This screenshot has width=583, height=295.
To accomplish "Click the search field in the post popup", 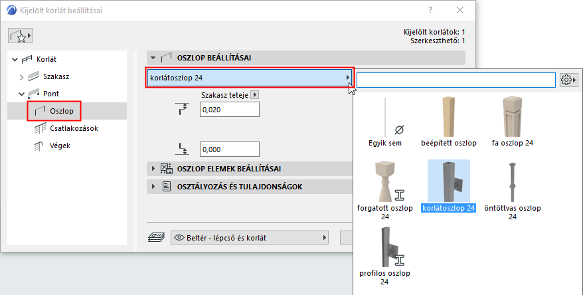I will tap(456, 80).
